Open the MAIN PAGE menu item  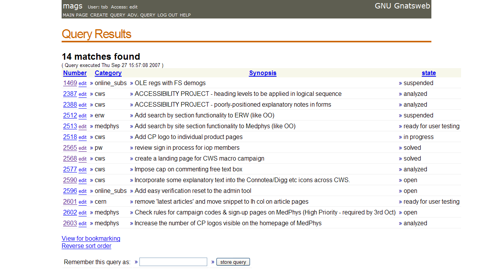(x=75, y=15)
